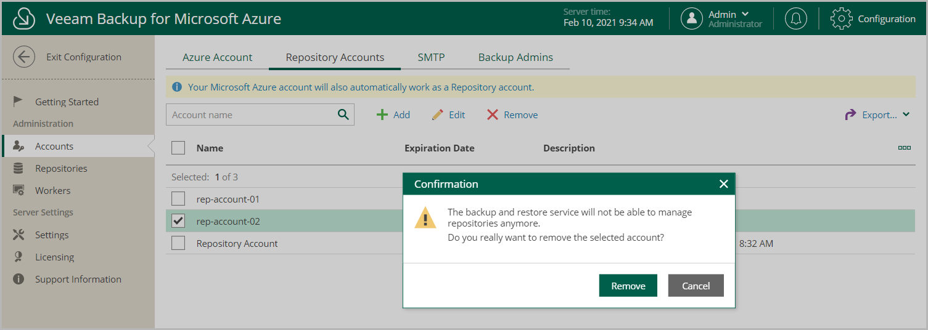Click the Getting Started flag icon
The height and width of the screenshot is (330, 928).
click(x=18, y=102)
